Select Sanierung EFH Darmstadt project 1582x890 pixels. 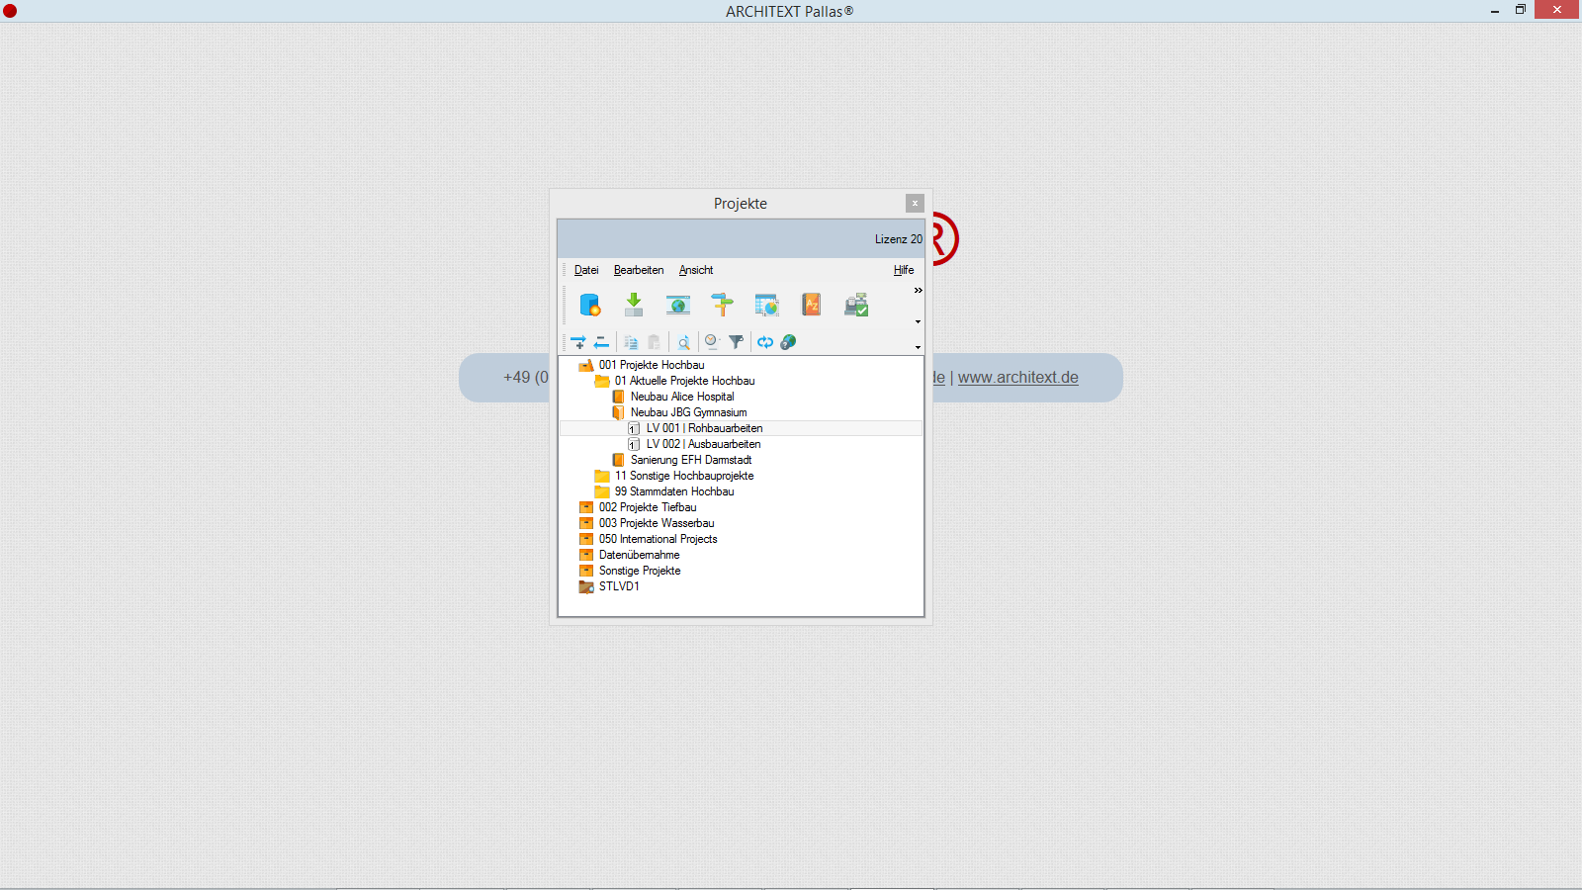click(x=691, y=460)
